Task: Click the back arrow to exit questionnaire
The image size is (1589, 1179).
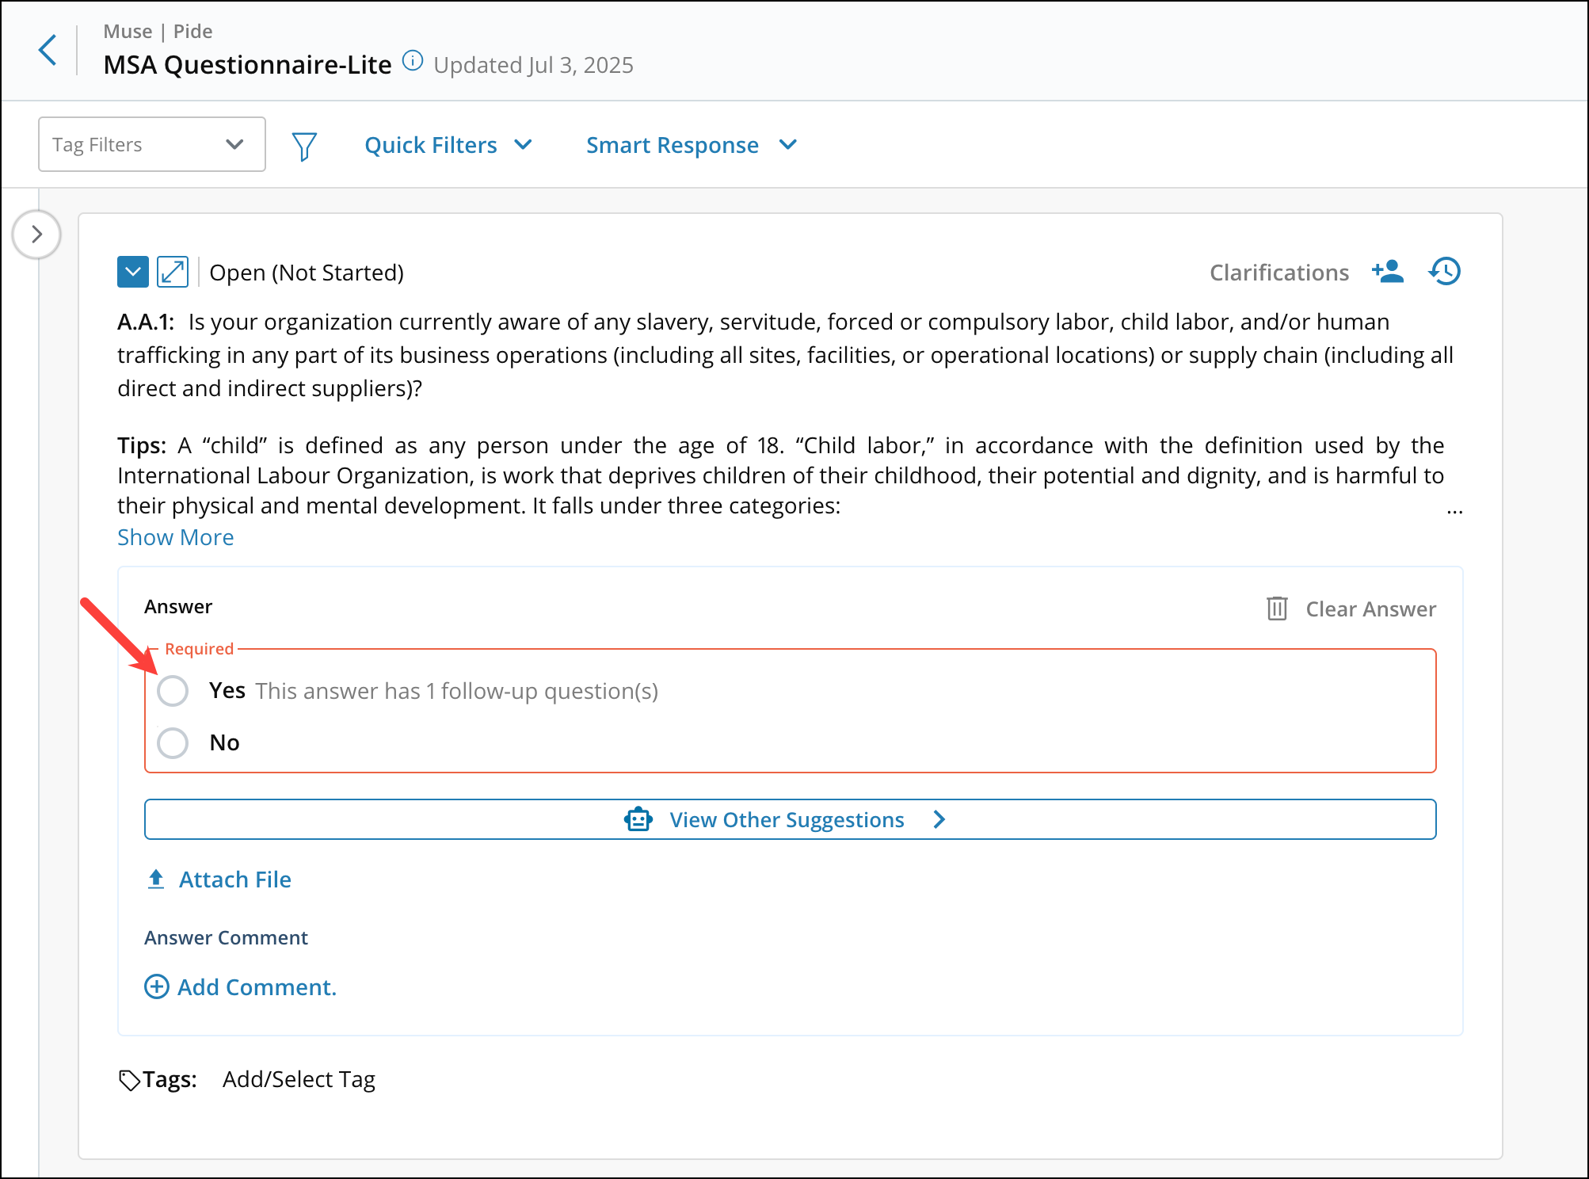Action: point(48,49)
